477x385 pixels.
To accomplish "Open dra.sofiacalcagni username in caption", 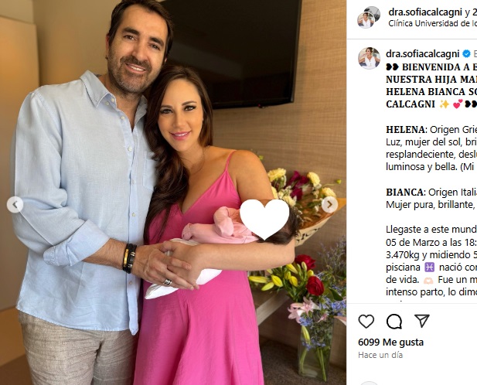I will 423,54.
